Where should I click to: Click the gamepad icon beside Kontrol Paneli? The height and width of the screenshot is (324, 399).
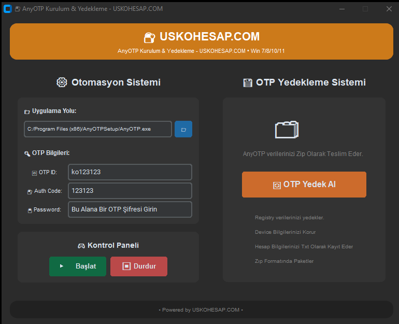point(81,246)
